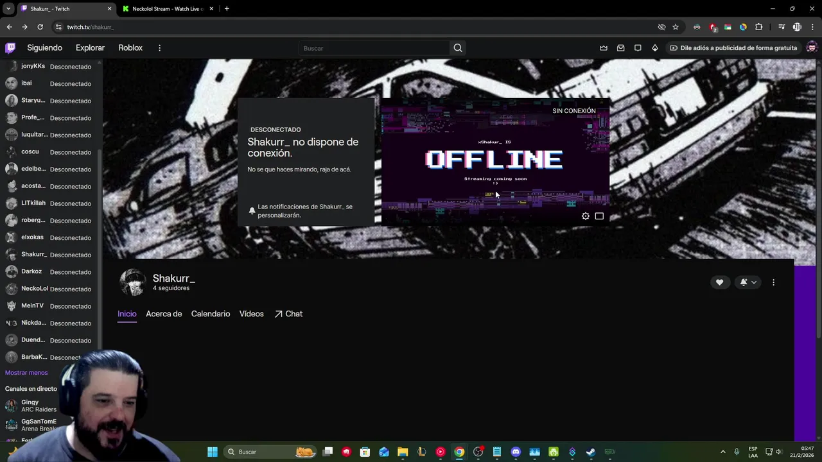Open MeinTV channel in sidebar
Image resolution: width=822 pixels, height=462 pixels.
[x=49, y=306]
